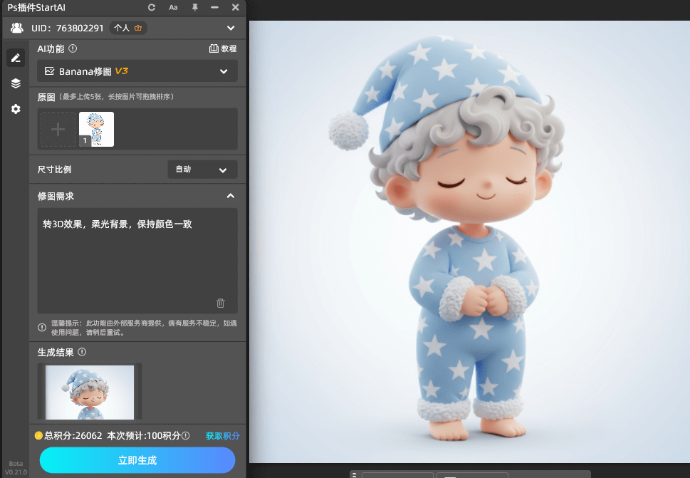Open the 尺寸比例 dropdown showing 自动
The image size is (690, 478).
(202, 170)
